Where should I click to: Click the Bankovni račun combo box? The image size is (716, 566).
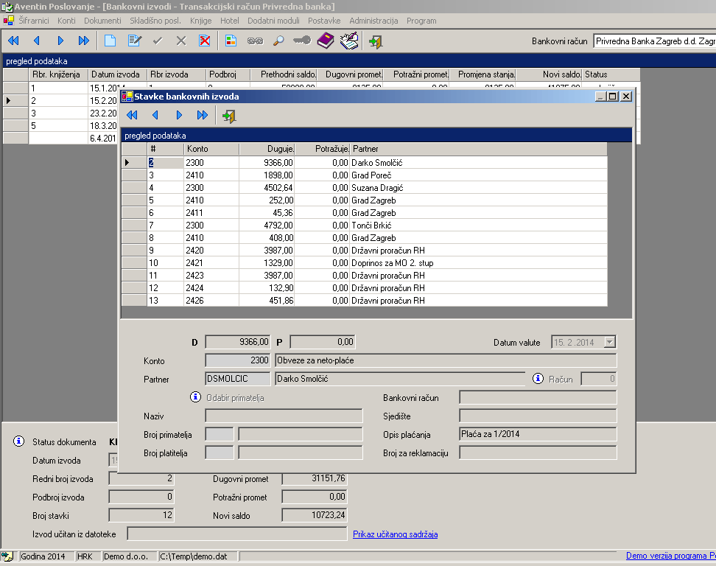[x=653, y=41]
